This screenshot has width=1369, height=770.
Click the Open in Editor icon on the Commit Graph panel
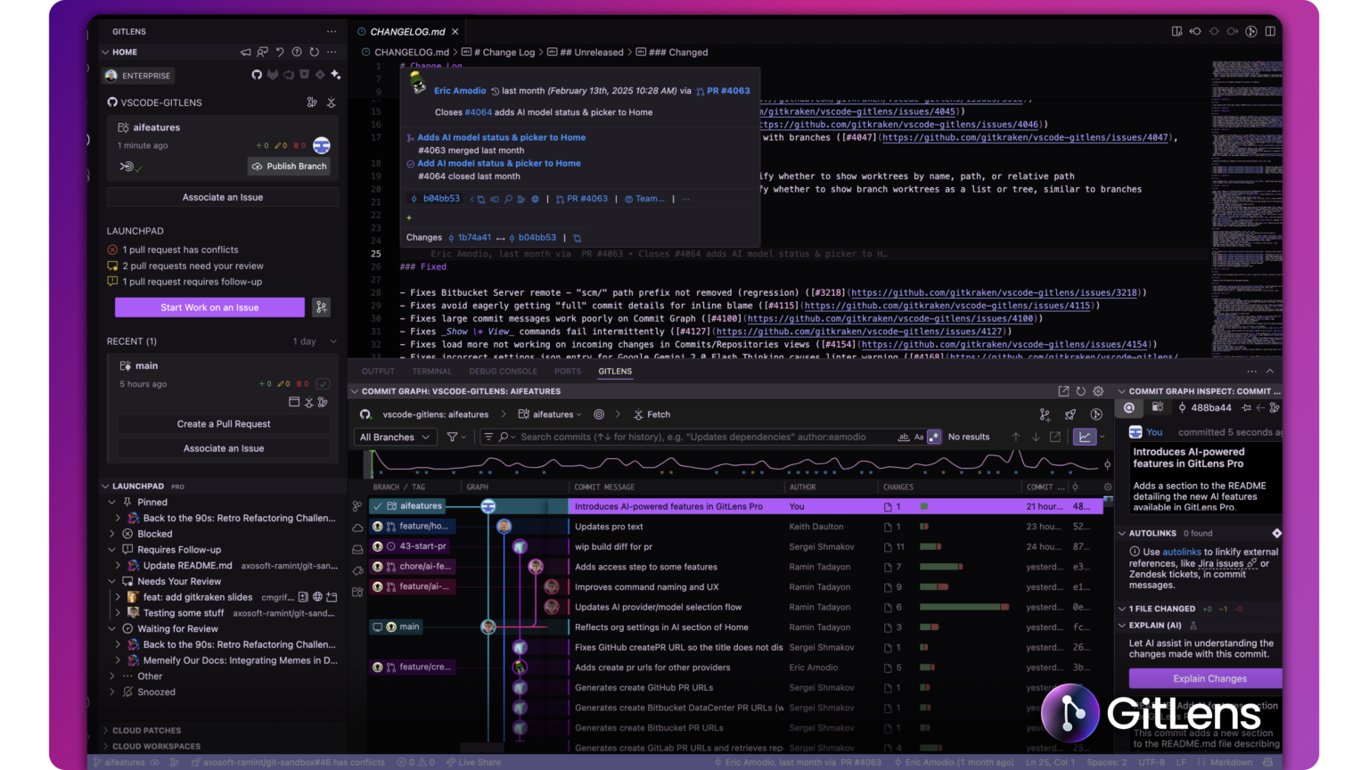[x=1063, y=390]
